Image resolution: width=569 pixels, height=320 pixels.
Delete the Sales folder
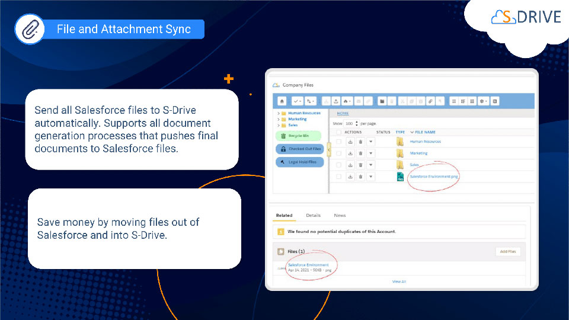pyautogui.click(x=360, y=165)
